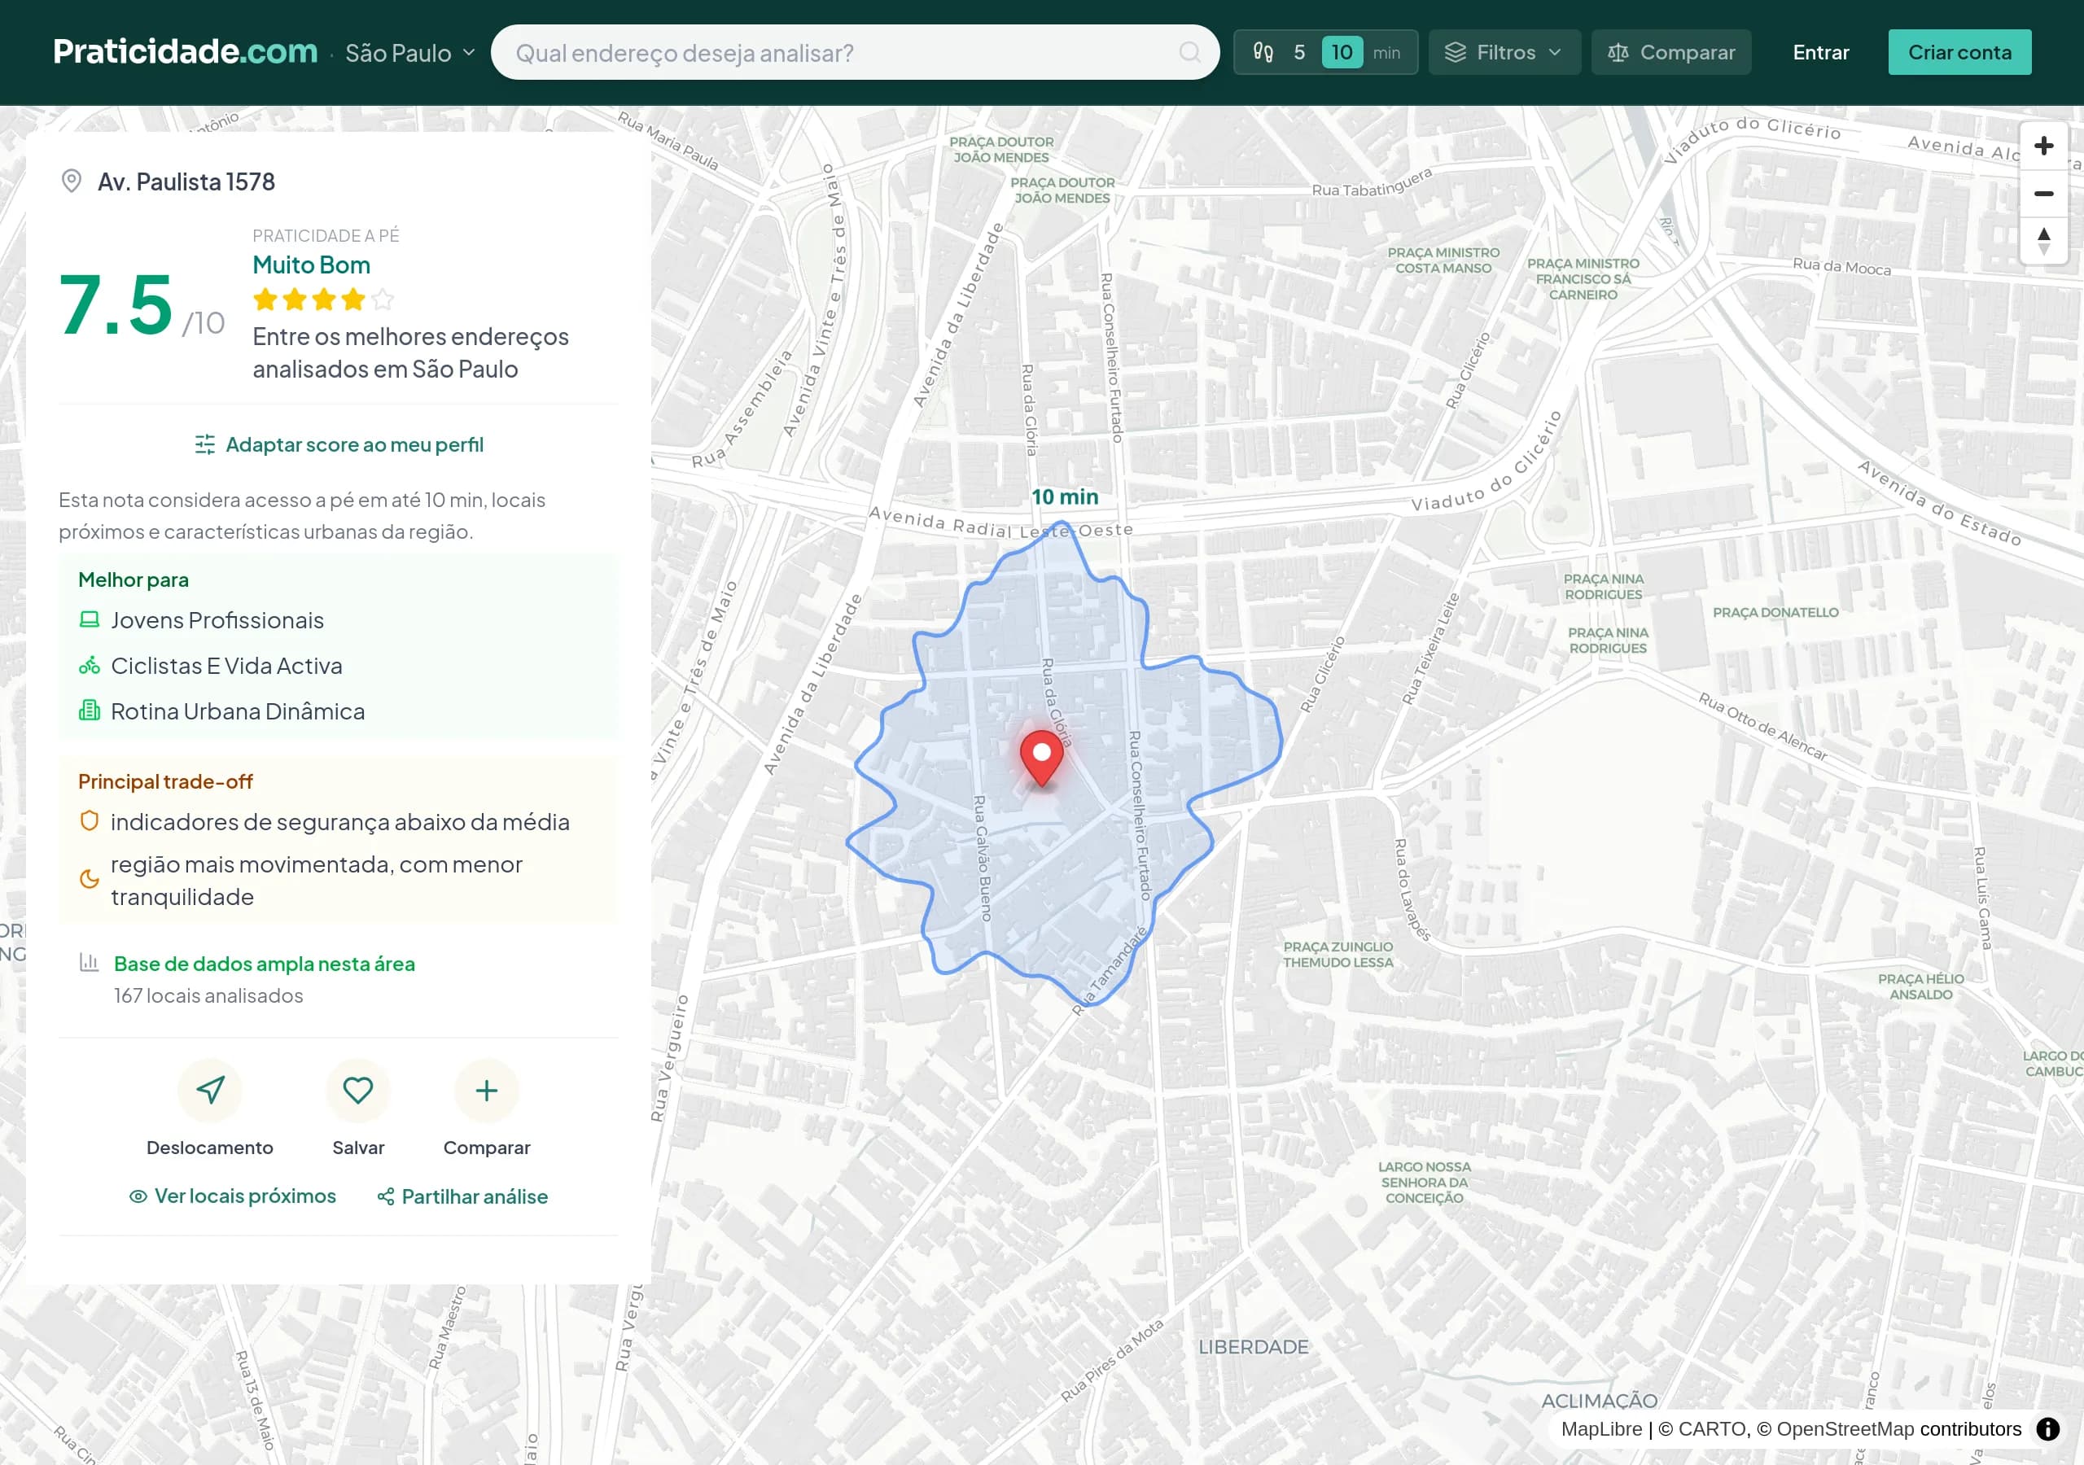Click the map attribution info icon
This screenshot has width=2084, height=1465.
[x=2049, y=1428]
